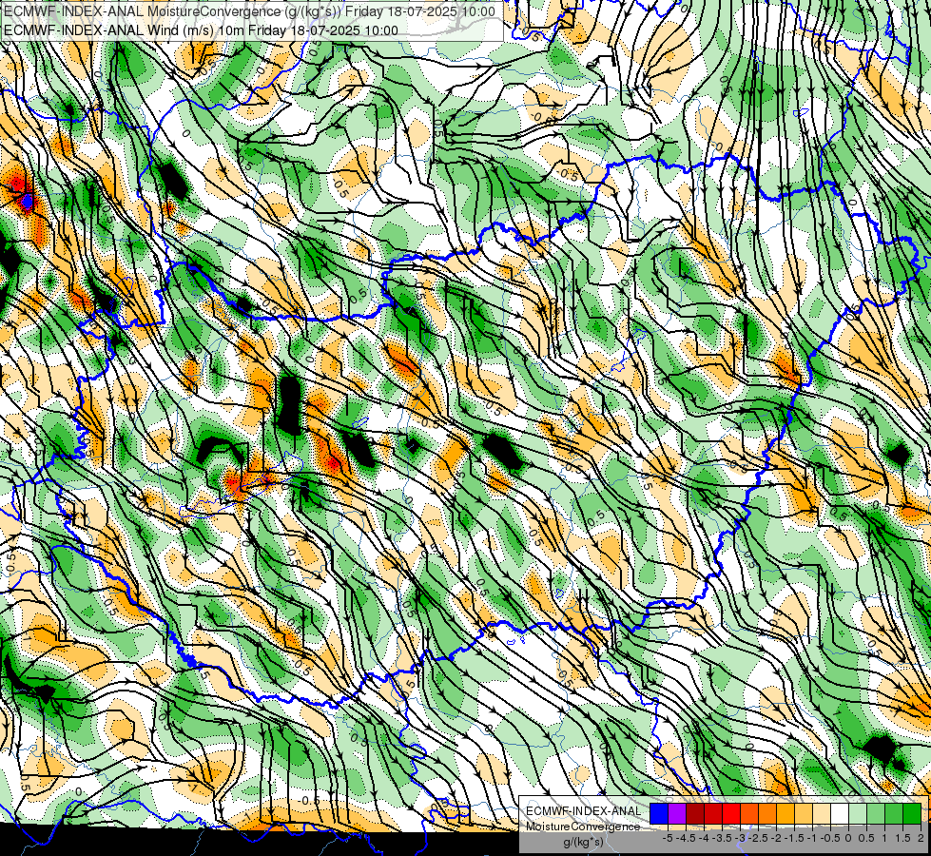
Task: Select the white legend color swatch
Action: (x=840, y=814)
